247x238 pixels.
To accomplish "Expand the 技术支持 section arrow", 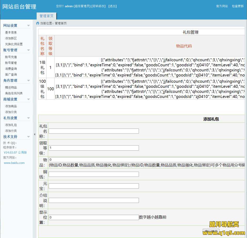I will [28, 137].
